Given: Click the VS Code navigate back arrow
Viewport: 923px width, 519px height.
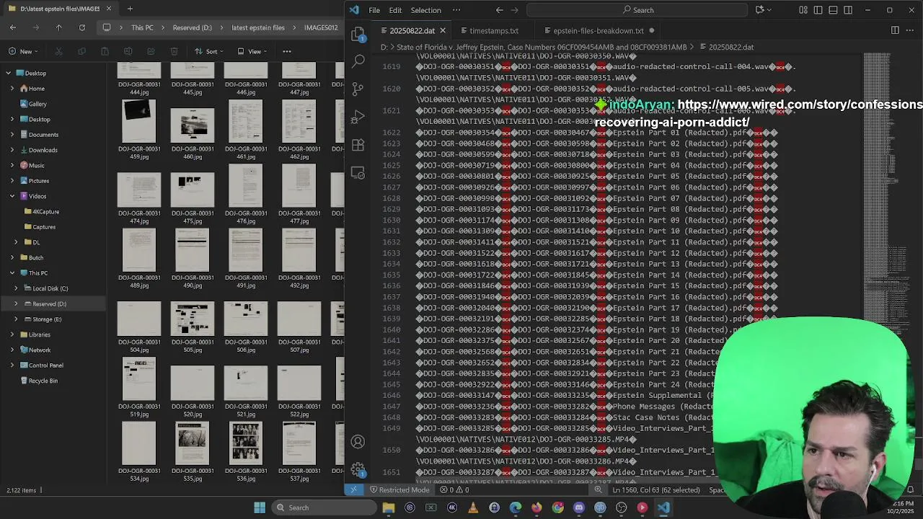Looking at the screenshot, I should [x=499, y=10].
